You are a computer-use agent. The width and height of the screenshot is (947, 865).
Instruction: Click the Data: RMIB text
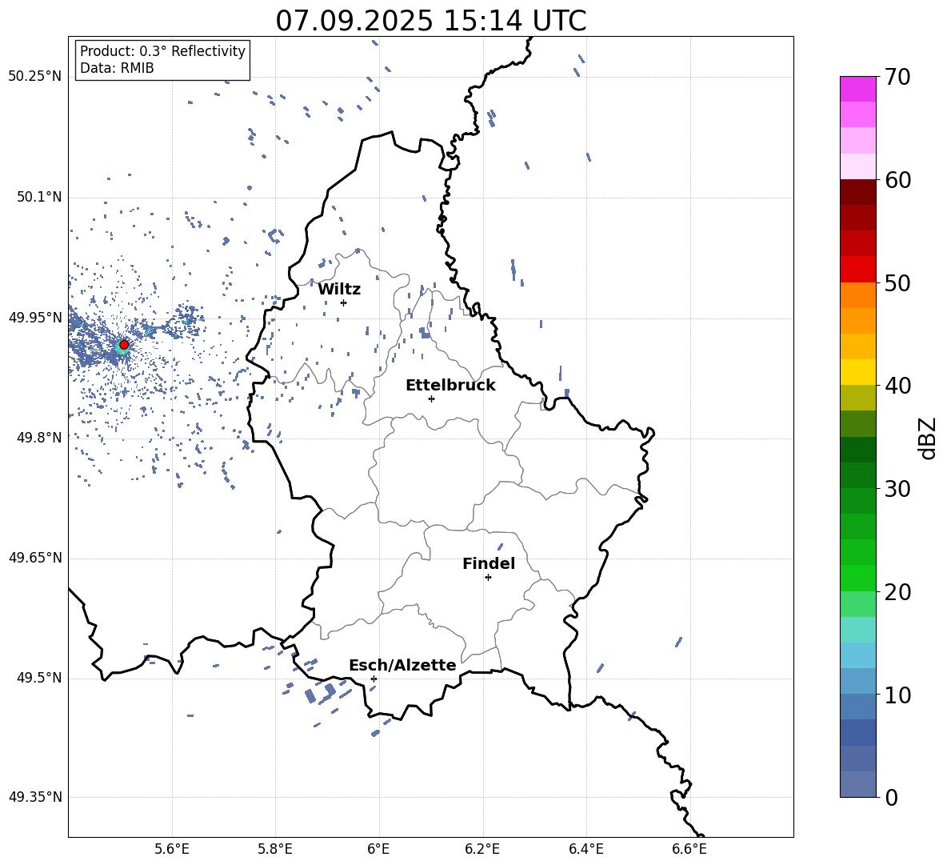(117, 68)
